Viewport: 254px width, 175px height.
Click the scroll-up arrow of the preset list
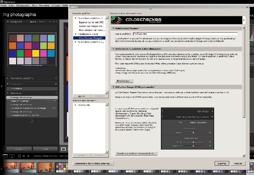click(107, 17)
